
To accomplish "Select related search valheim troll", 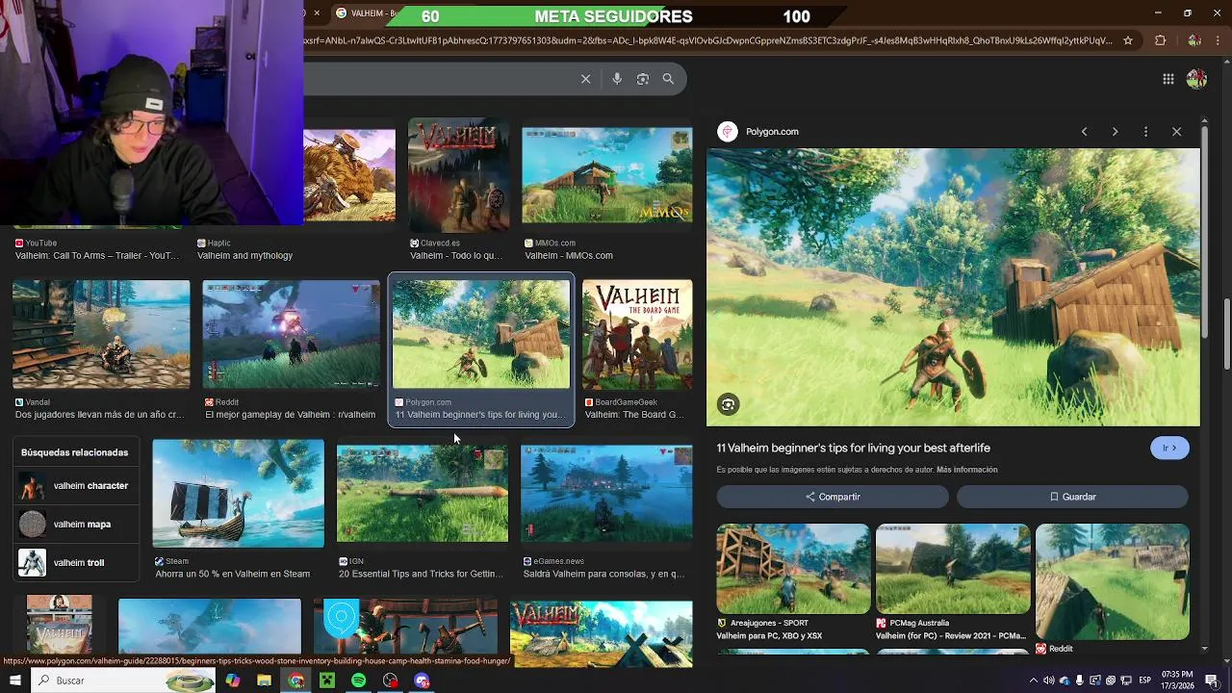I will pos(74,562).
